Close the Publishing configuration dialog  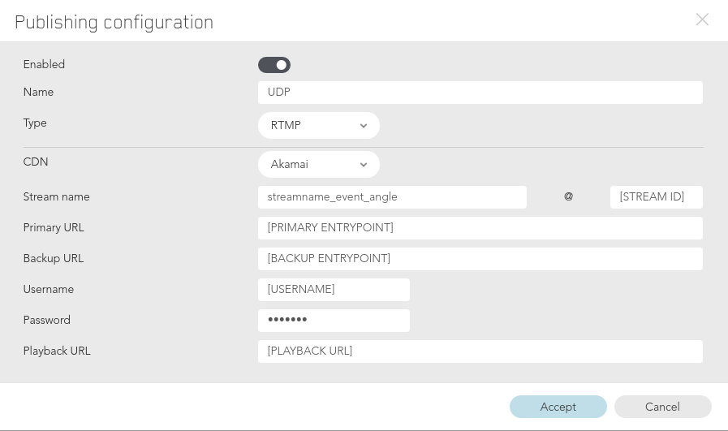click(702, 19)
